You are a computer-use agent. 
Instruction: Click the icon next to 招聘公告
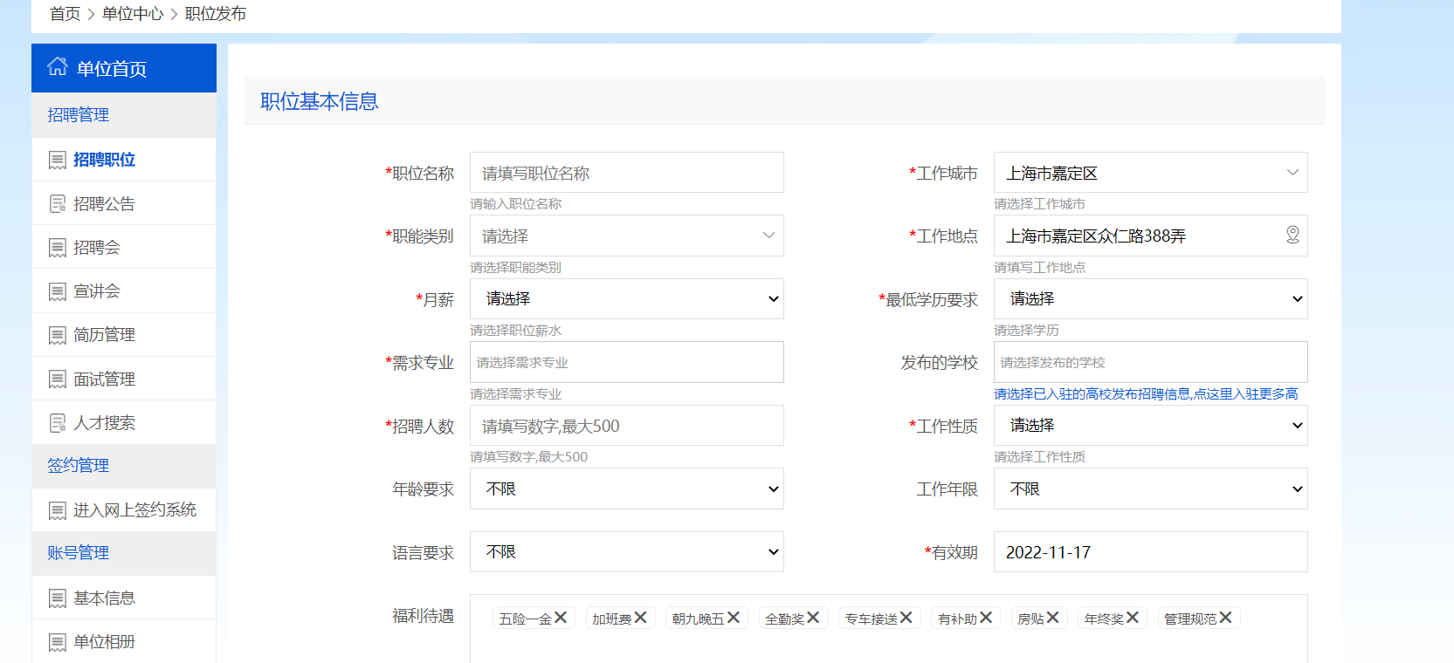pos(58,204)
